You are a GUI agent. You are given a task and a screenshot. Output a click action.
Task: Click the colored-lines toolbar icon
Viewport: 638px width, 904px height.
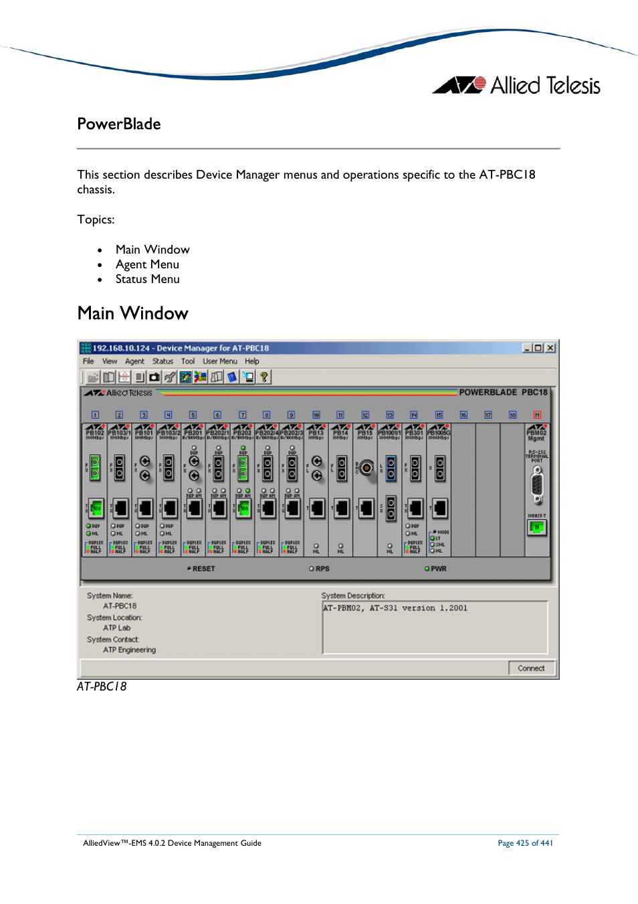click(201, 377)
